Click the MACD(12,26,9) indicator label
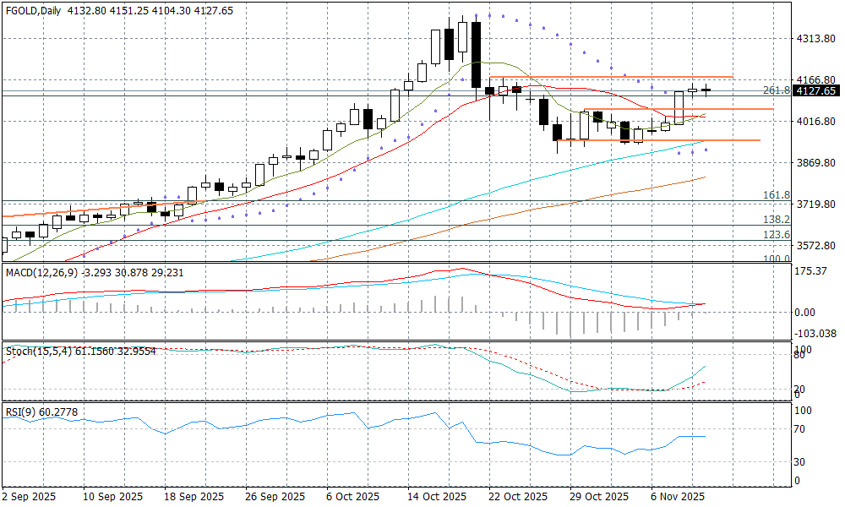This screenshot has width=845, height=507. 40,272
